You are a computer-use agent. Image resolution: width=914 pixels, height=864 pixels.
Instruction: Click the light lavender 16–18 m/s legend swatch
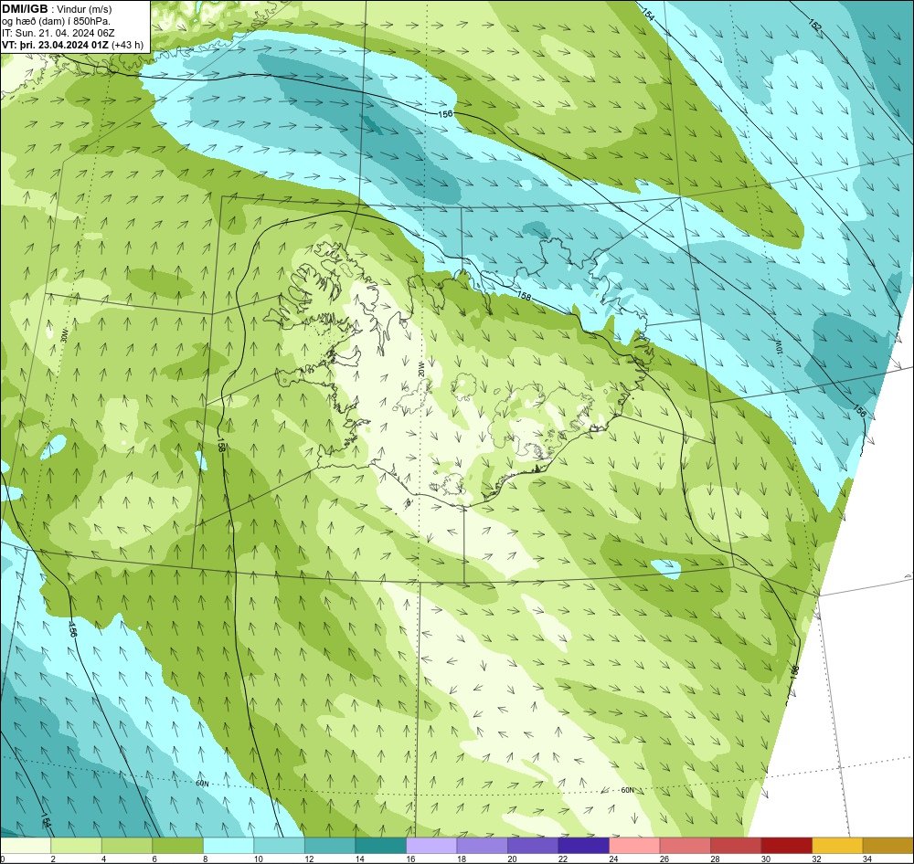[431, 846]
